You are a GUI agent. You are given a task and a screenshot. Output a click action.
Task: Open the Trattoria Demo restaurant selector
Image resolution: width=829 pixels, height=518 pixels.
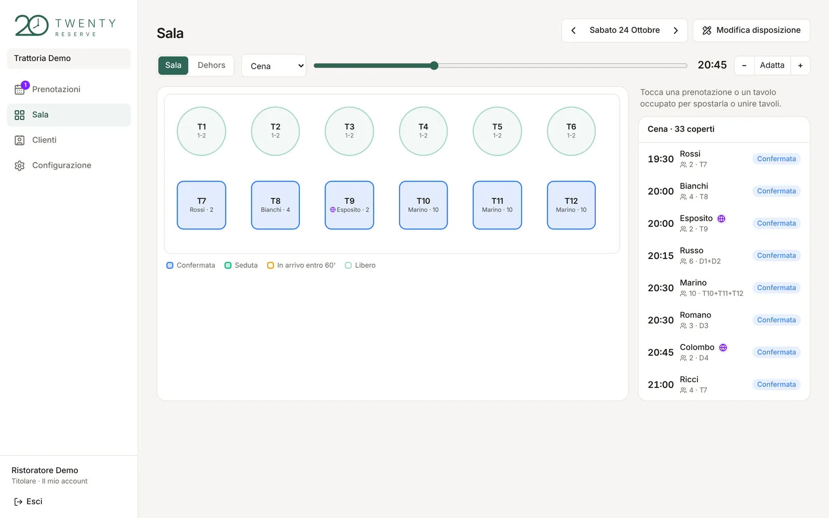tap(68, 59)
